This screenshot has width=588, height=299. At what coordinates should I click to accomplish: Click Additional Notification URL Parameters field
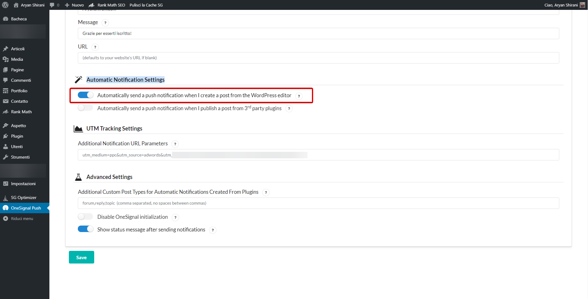point(318,155)
